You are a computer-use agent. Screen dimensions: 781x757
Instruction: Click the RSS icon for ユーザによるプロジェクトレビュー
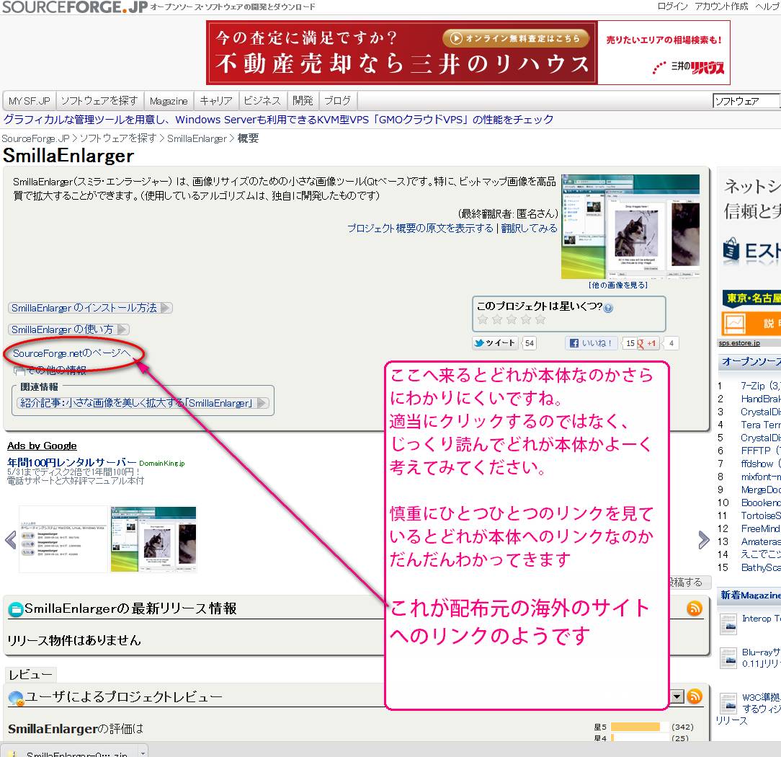click(x=695, y=696)
